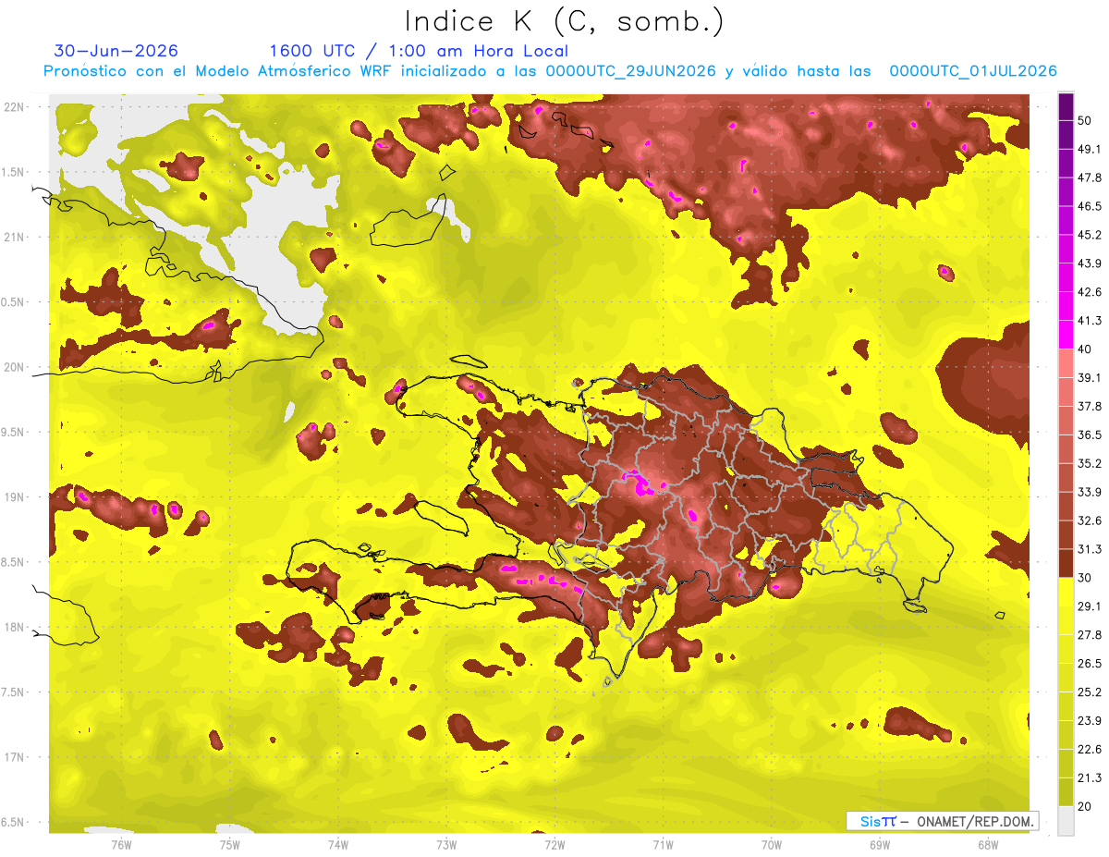The height and width of the screenshot is (857, 1109).
Task: Click the '39.1' color scale value
Action: click(x=1090, y=378)
